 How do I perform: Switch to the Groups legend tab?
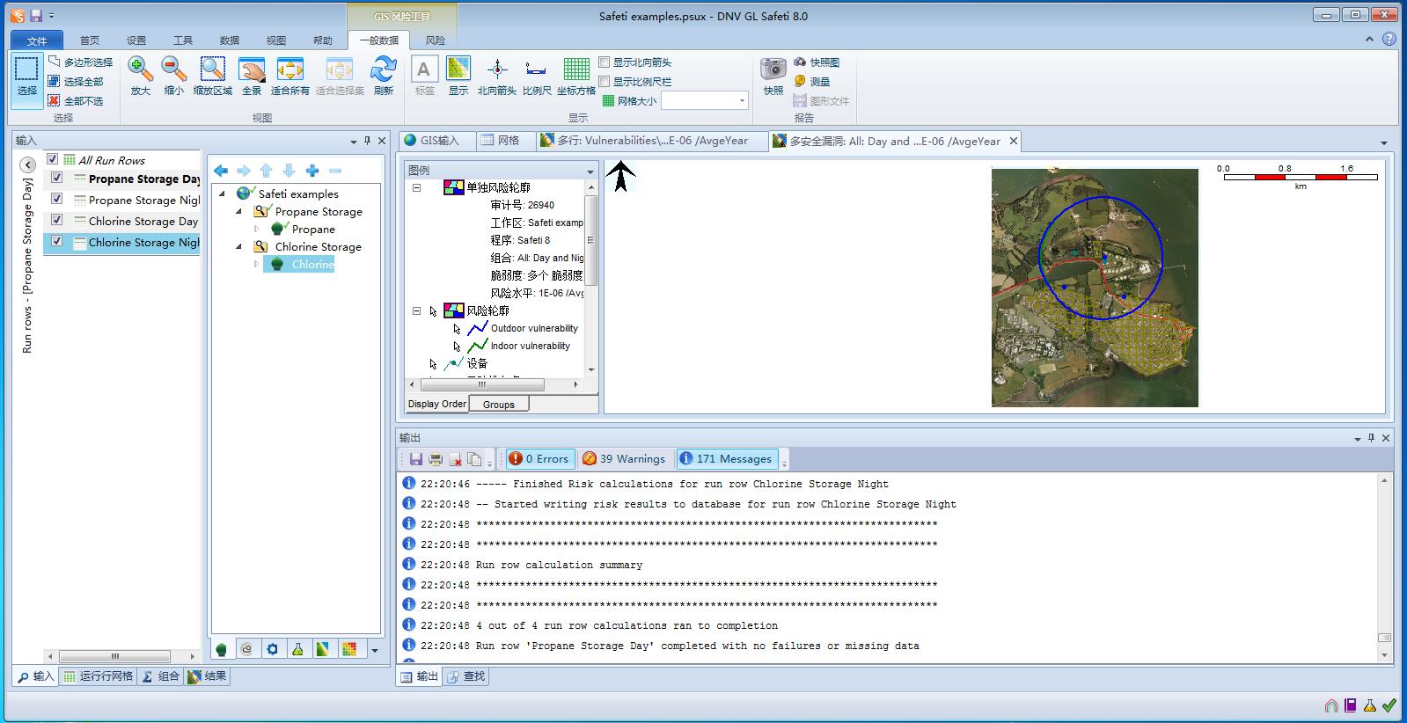point(498,405)
